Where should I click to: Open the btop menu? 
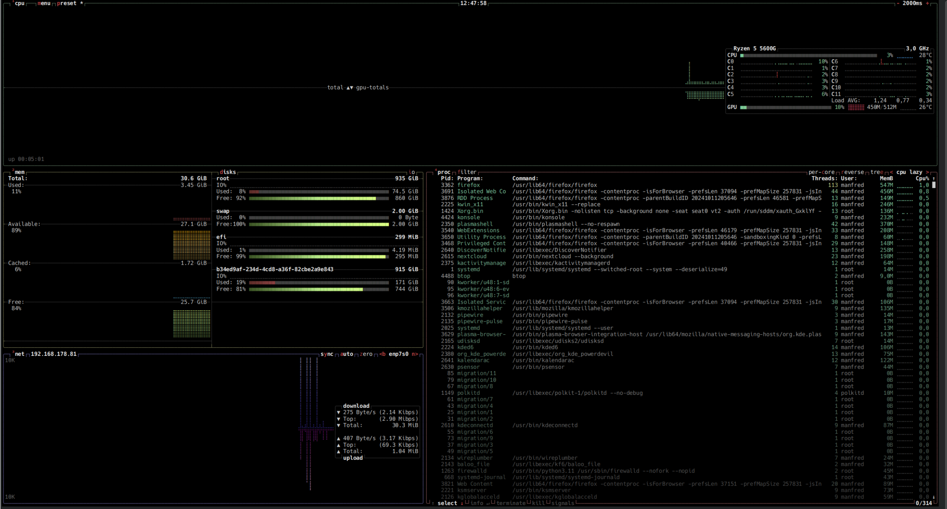click(44, 3)
